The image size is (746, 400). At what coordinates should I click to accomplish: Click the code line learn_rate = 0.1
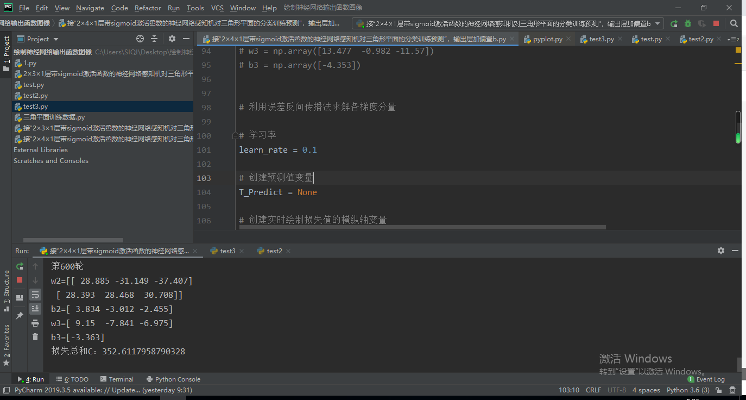pyautogui.click(x=278, y=150)
